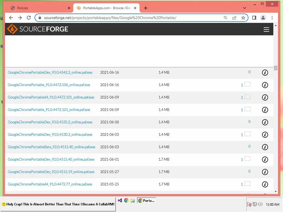The height and width of the screenshot is (212, 283).
Task: Download GoogleChromePortable_91.0.4472.106_online.paf.exe
Action: (49, 85)
